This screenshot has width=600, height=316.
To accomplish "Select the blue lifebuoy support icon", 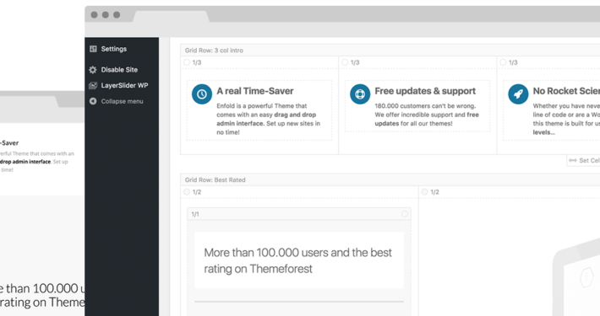I will click(x=360, y=94).
